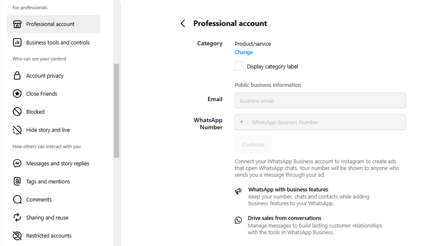Click the 'Manage messages to build lasting' description
441x246 pixels.
click(315, 229)
